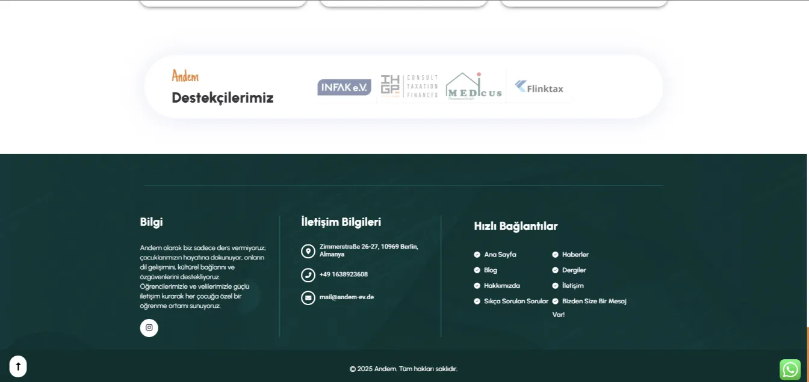Click phone number +49 1638923608
Screen dimensions: 809x382
pos(343,274)
